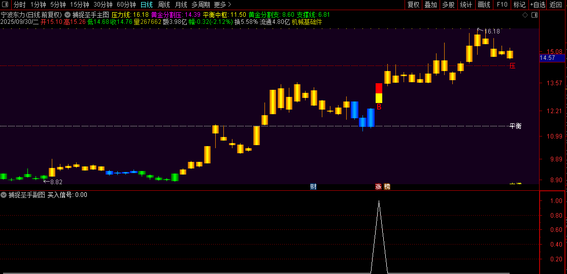Select the 周线 weekly period tab

tap(164, 5)
